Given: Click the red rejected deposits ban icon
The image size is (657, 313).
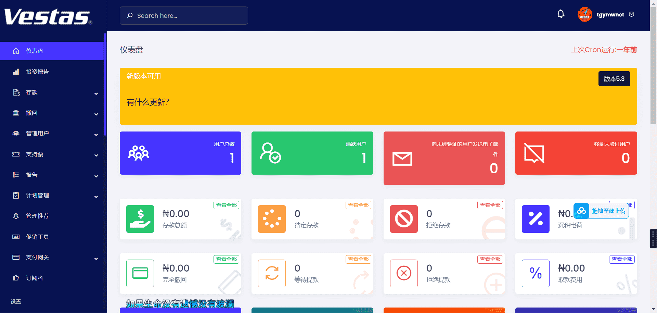Looking at the screenshot, I should pos(404,219).
